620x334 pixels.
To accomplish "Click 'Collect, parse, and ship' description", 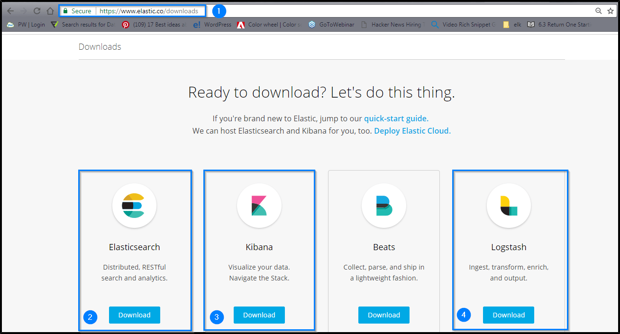I will click(384, 272).
